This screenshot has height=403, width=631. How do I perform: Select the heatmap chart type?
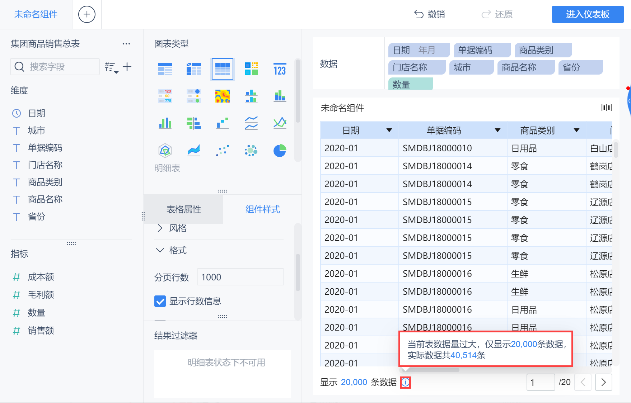pyautogui.click(x=223, y=96)
